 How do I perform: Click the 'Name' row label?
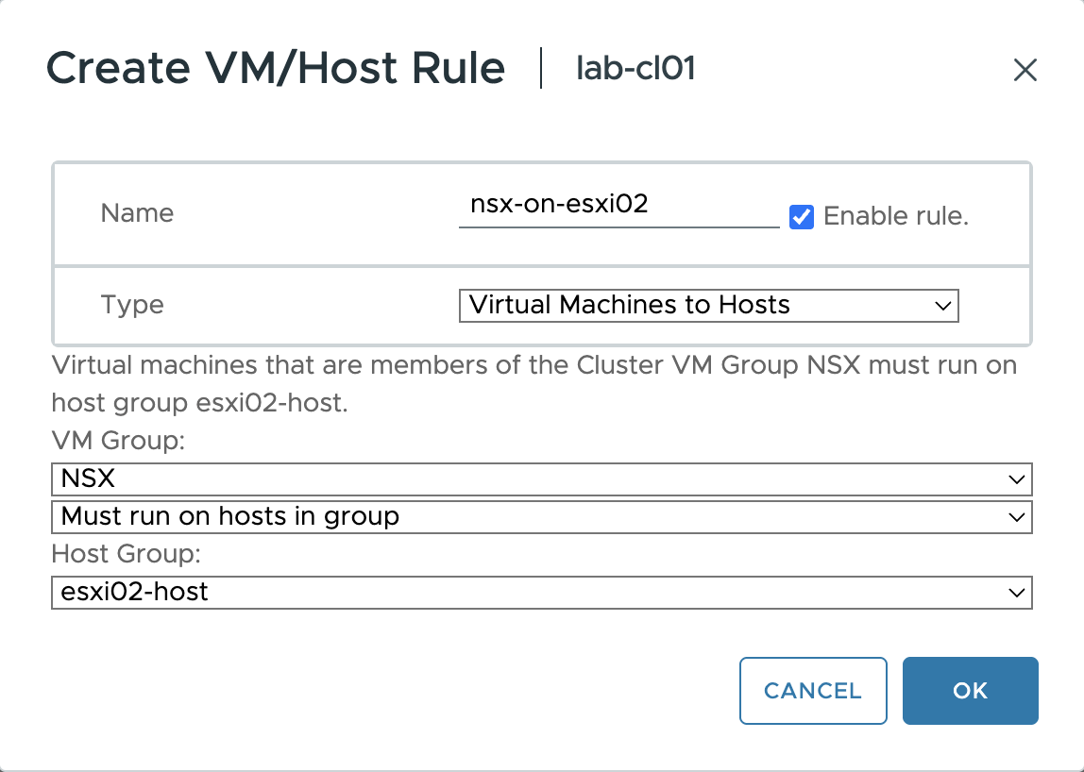coord(137,213)
